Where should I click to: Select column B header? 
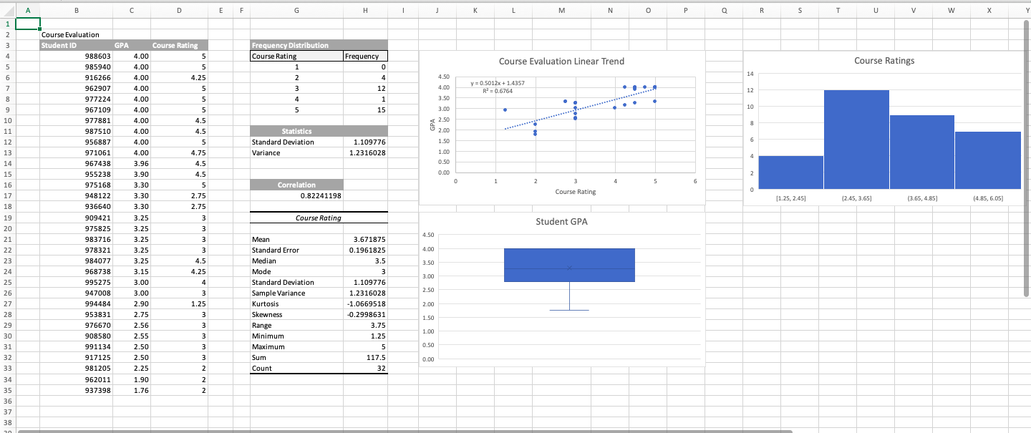pos(76,11)
